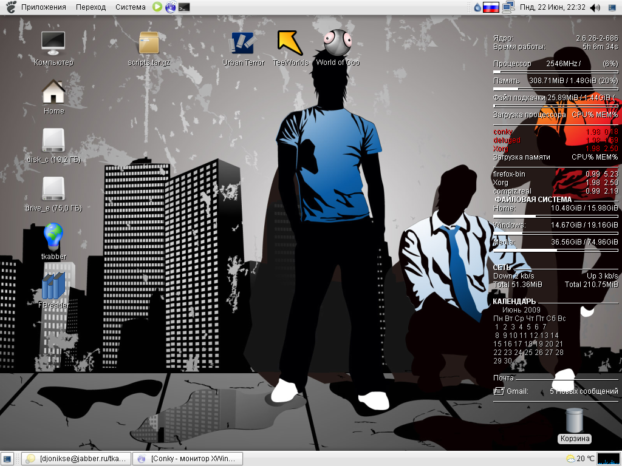Open disk_c drive icon
622x466 pixels.
tap(53, 140)
